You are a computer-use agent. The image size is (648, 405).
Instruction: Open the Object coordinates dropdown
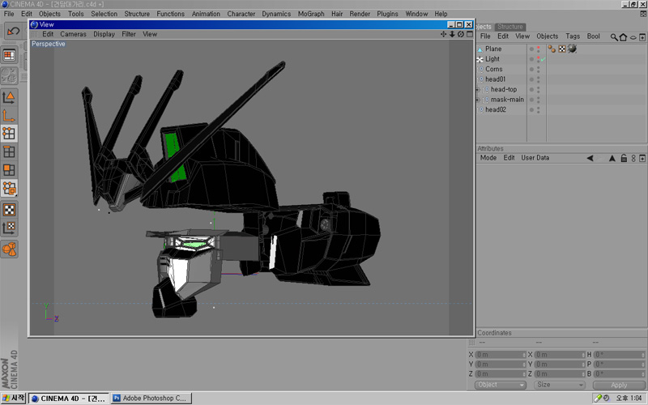pyautogui.click(x=500, y=386)
